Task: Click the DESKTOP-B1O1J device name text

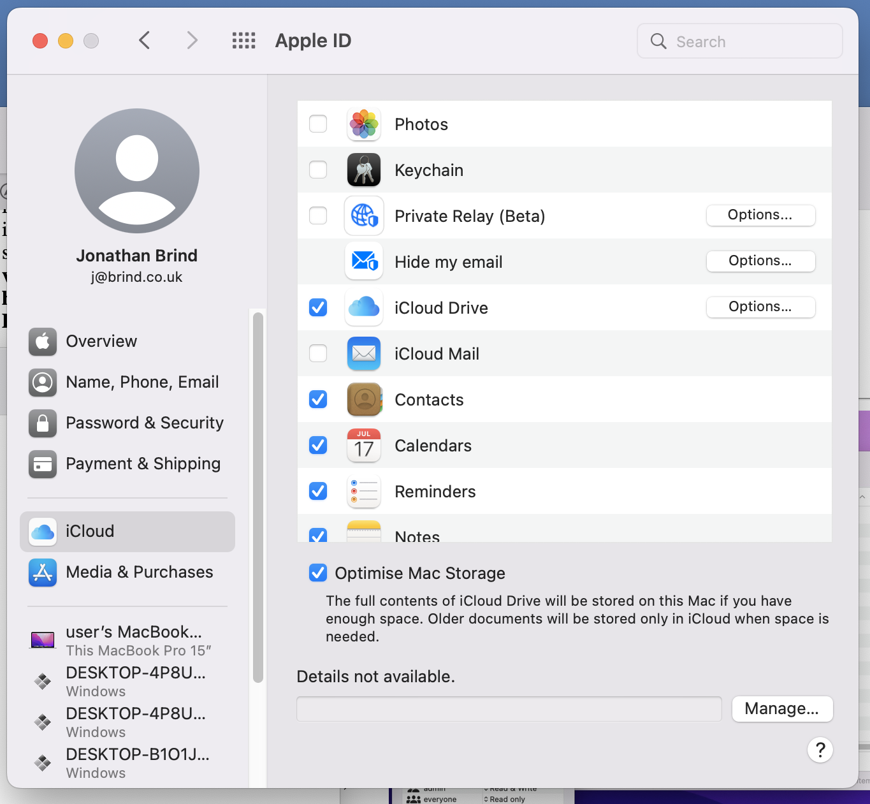Action: tap(138, 755)
